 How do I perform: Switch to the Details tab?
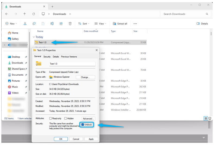56,57
